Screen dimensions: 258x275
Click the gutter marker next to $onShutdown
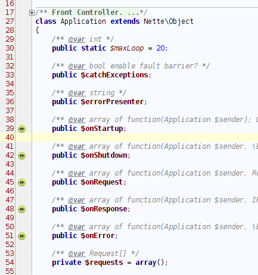coord(22,155)
